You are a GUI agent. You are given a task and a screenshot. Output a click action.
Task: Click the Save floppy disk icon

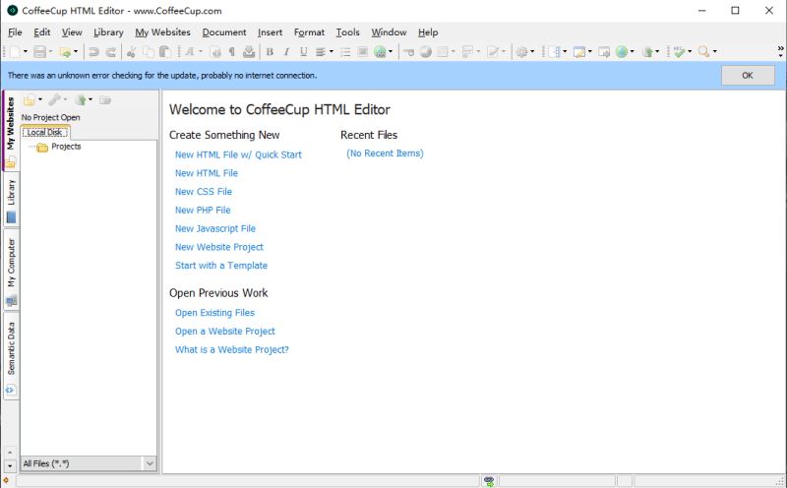(39, 51)
